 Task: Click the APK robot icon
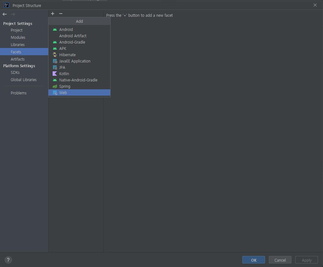pyautogui.click(x=55, y=49)
